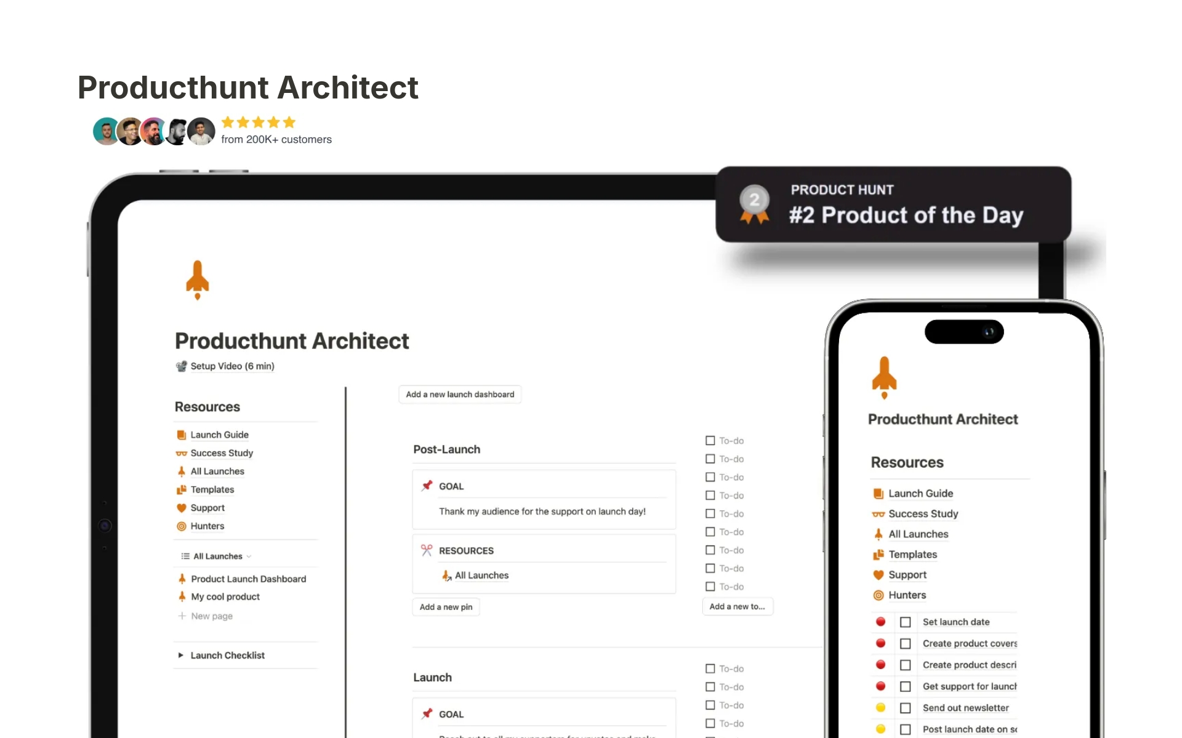Image resolution: width=1182 pixels, height=738 pixels.
Task: Open the Setup Video (6 min) link
Action: [x=232, y=366]
